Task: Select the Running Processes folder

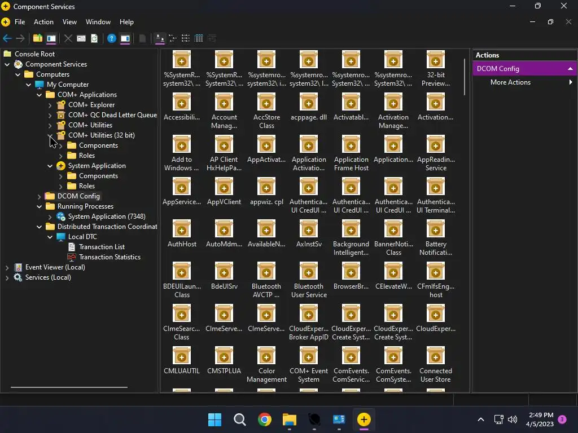Action: click(85, 206)
